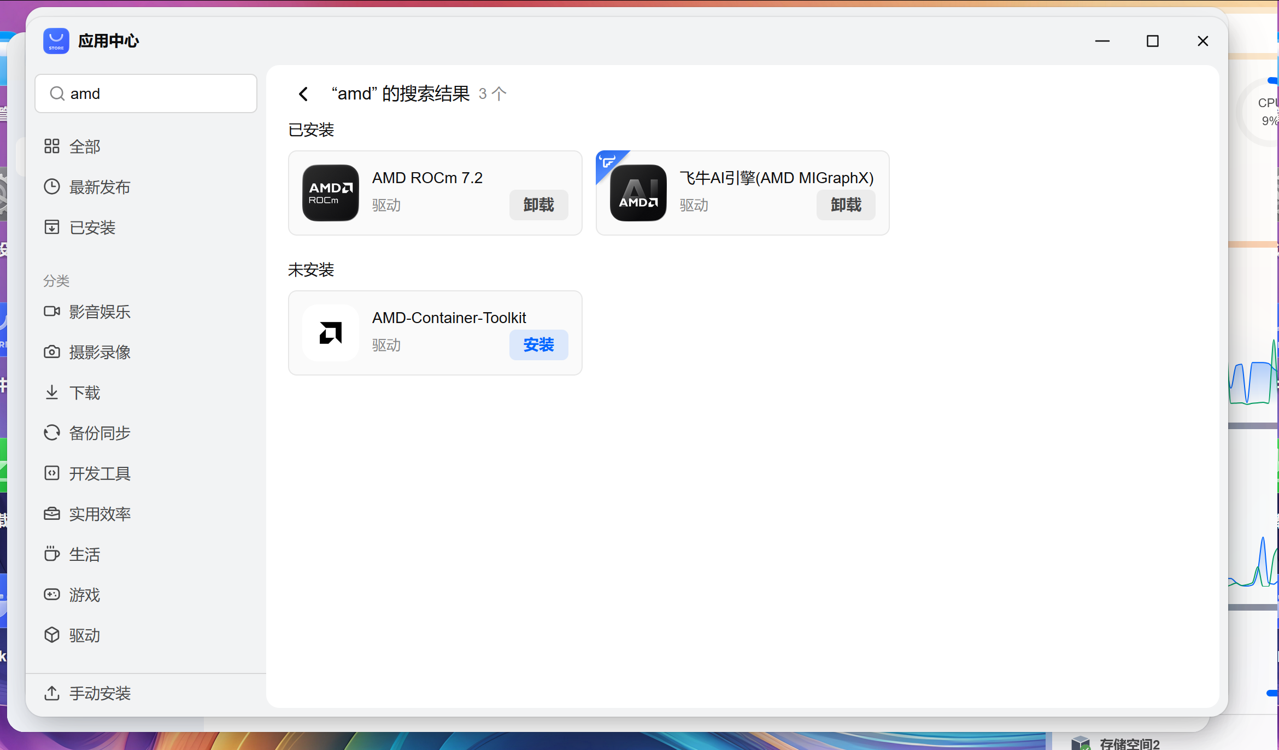
Task: Click the 应用中心 window title
Action: click(108, 41)
